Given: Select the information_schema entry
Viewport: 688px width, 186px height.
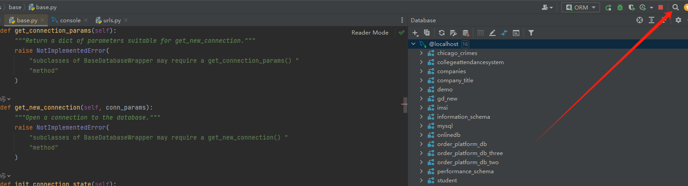Looking at the screenshot, I should tap(463, 117).
